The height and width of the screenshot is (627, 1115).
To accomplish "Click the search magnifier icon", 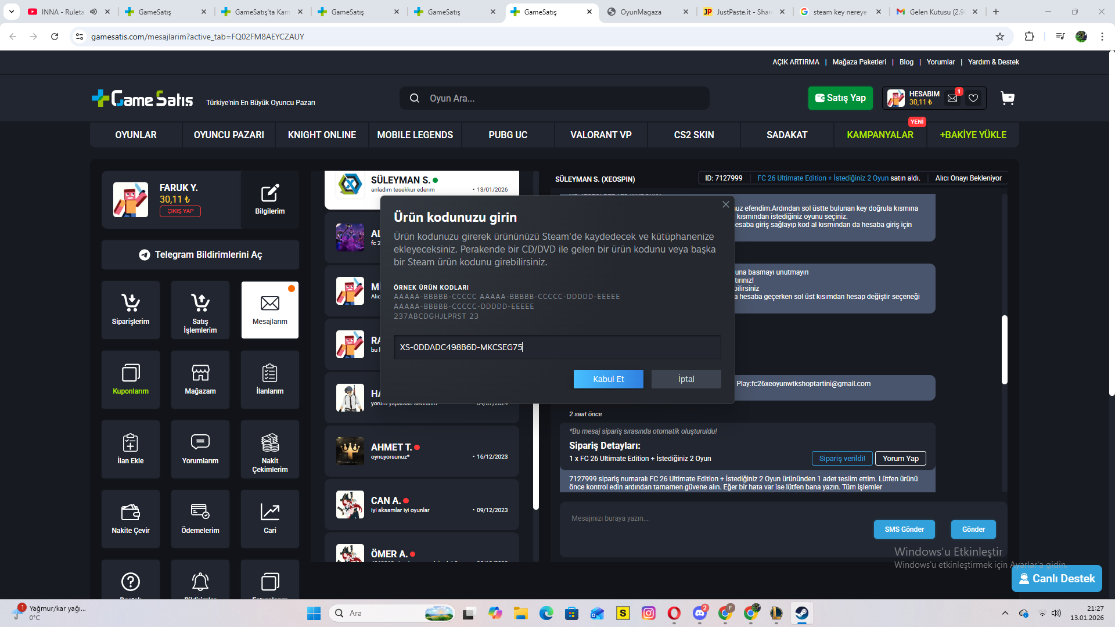I will tap(415, 98).
